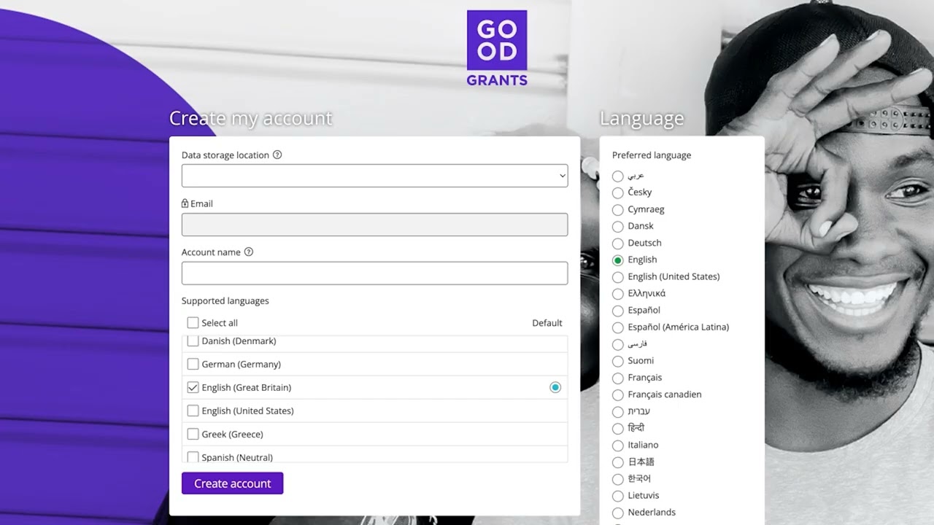Screen dimensions: 934x525
Task: Check Danish (Denmark) supported language
Action: point(193,341)
